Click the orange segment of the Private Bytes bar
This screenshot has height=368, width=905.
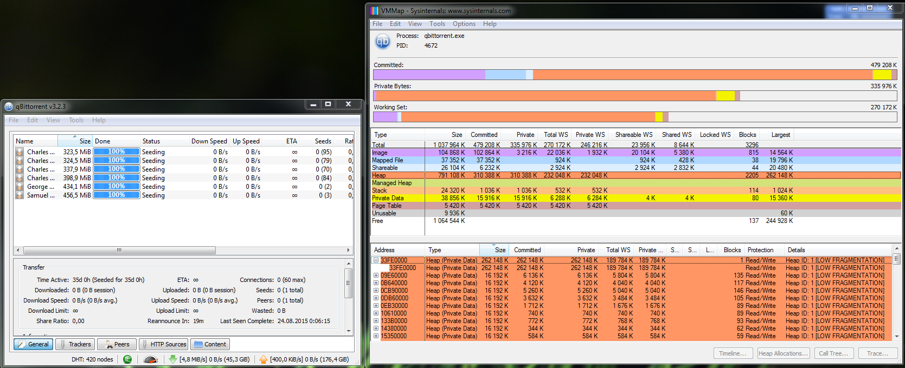[545, 96]
